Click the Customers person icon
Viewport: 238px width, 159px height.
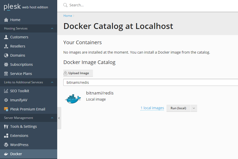pyautogui.click(x=6, y=37)
